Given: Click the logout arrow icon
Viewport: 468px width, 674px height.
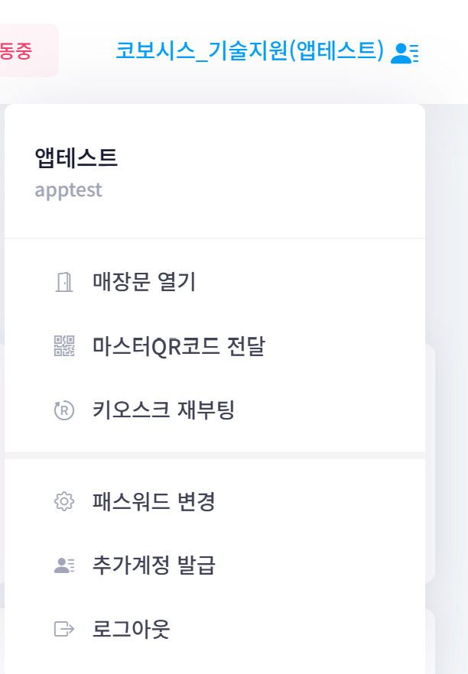Looking at the screenshot, I should point(64,629).
